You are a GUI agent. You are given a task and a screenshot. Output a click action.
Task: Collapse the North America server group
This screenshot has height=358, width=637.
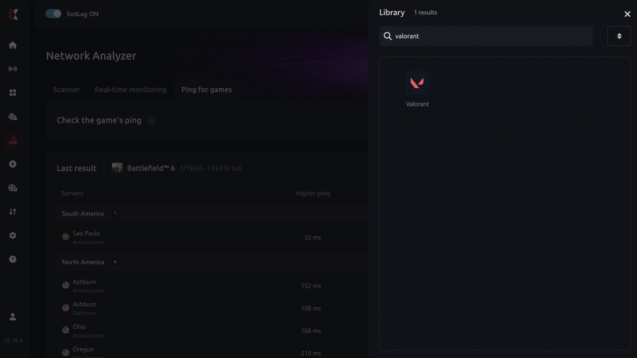[212, 262]
